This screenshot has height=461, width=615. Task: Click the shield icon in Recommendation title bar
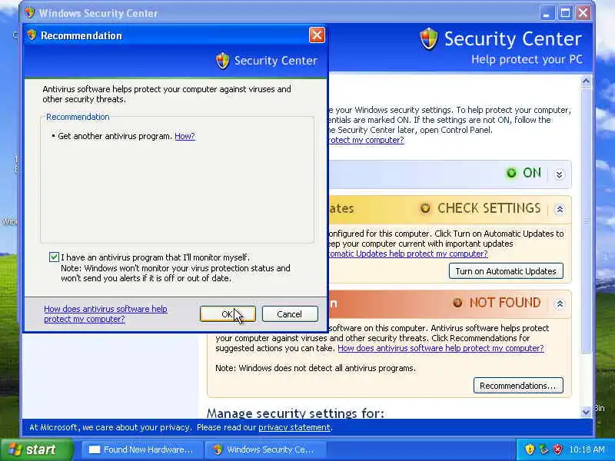(x=32, y=35)
